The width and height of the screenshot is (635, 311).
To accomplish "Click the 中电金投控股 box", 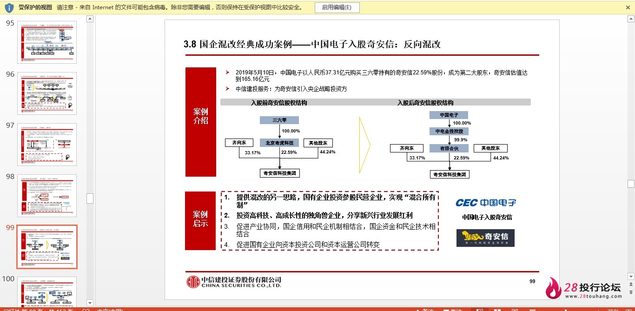I will 449,132.
